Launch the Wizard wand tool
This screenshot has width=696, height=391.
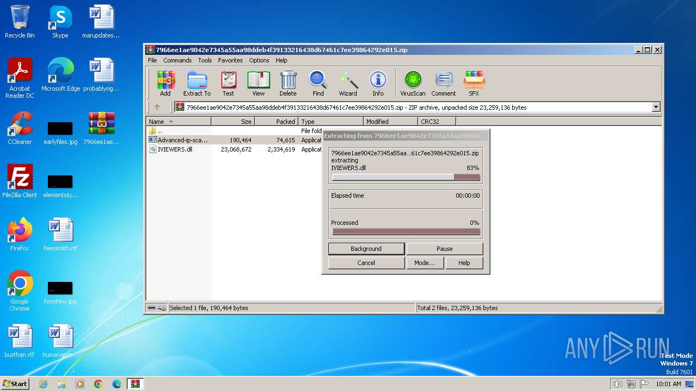click(348, 84)
